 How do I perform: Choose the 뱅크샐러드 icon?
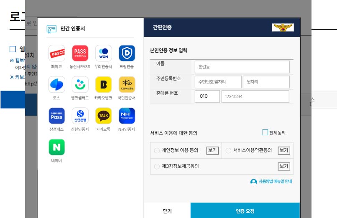point(80,84)
